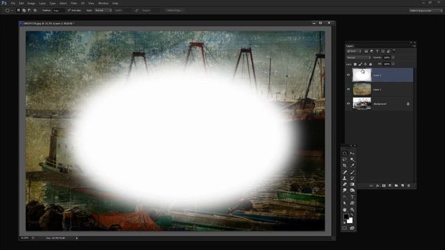Filter layers by pixel layers

pyautogui.click(x=366, y=51)
